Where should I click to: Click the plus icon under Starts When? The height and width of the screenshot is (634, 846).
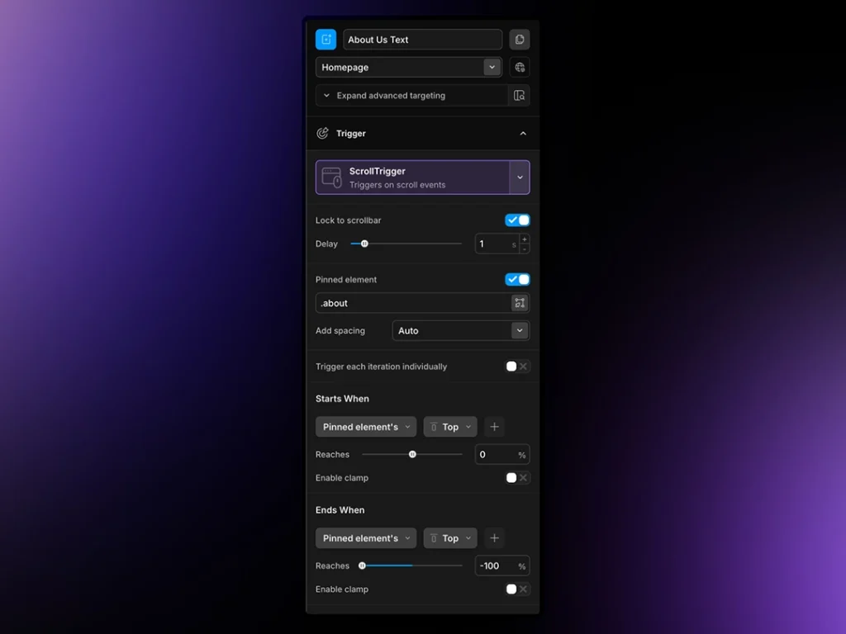click(494, 427)
